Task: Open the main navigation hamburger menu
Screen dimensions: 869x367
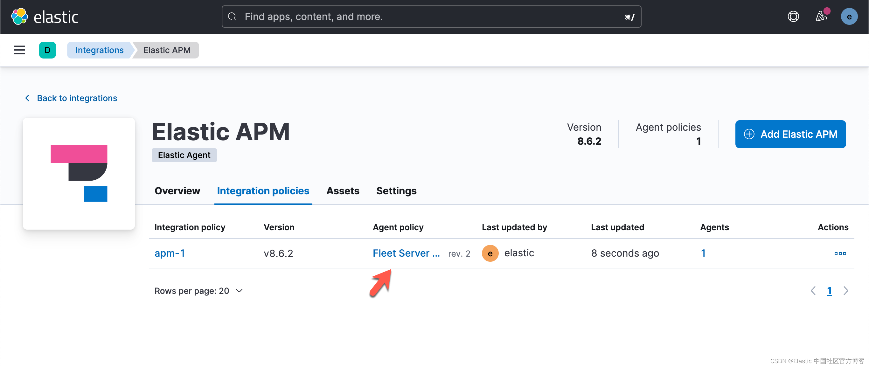Action: tap(19, 50)
